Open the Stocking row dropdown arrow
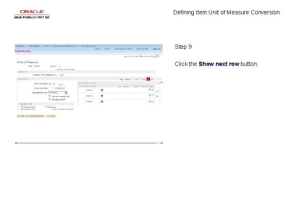 tap(102, 101)
